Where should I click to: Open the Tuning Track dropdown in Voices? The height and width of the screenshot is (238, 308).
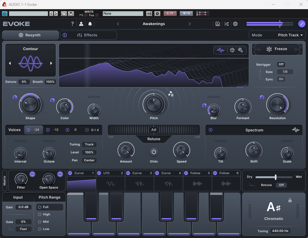click(89, 145)
